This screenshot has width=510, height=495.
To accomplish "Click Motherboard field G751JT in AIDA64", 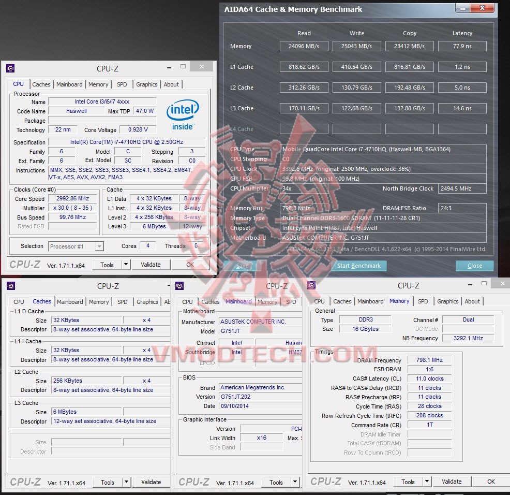I will pyautogui.click(x=383, y=238).
